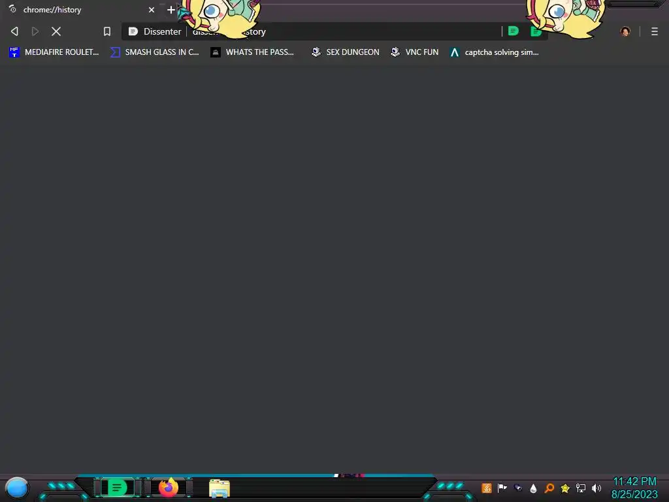Click the camera tray icon
The image size is (669, 502).
pyautogui.click(x=518, y=488)
